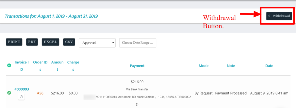Viewport: 296px width, 108px height.
Task: Click the PRINT export button
Action: 14,42
